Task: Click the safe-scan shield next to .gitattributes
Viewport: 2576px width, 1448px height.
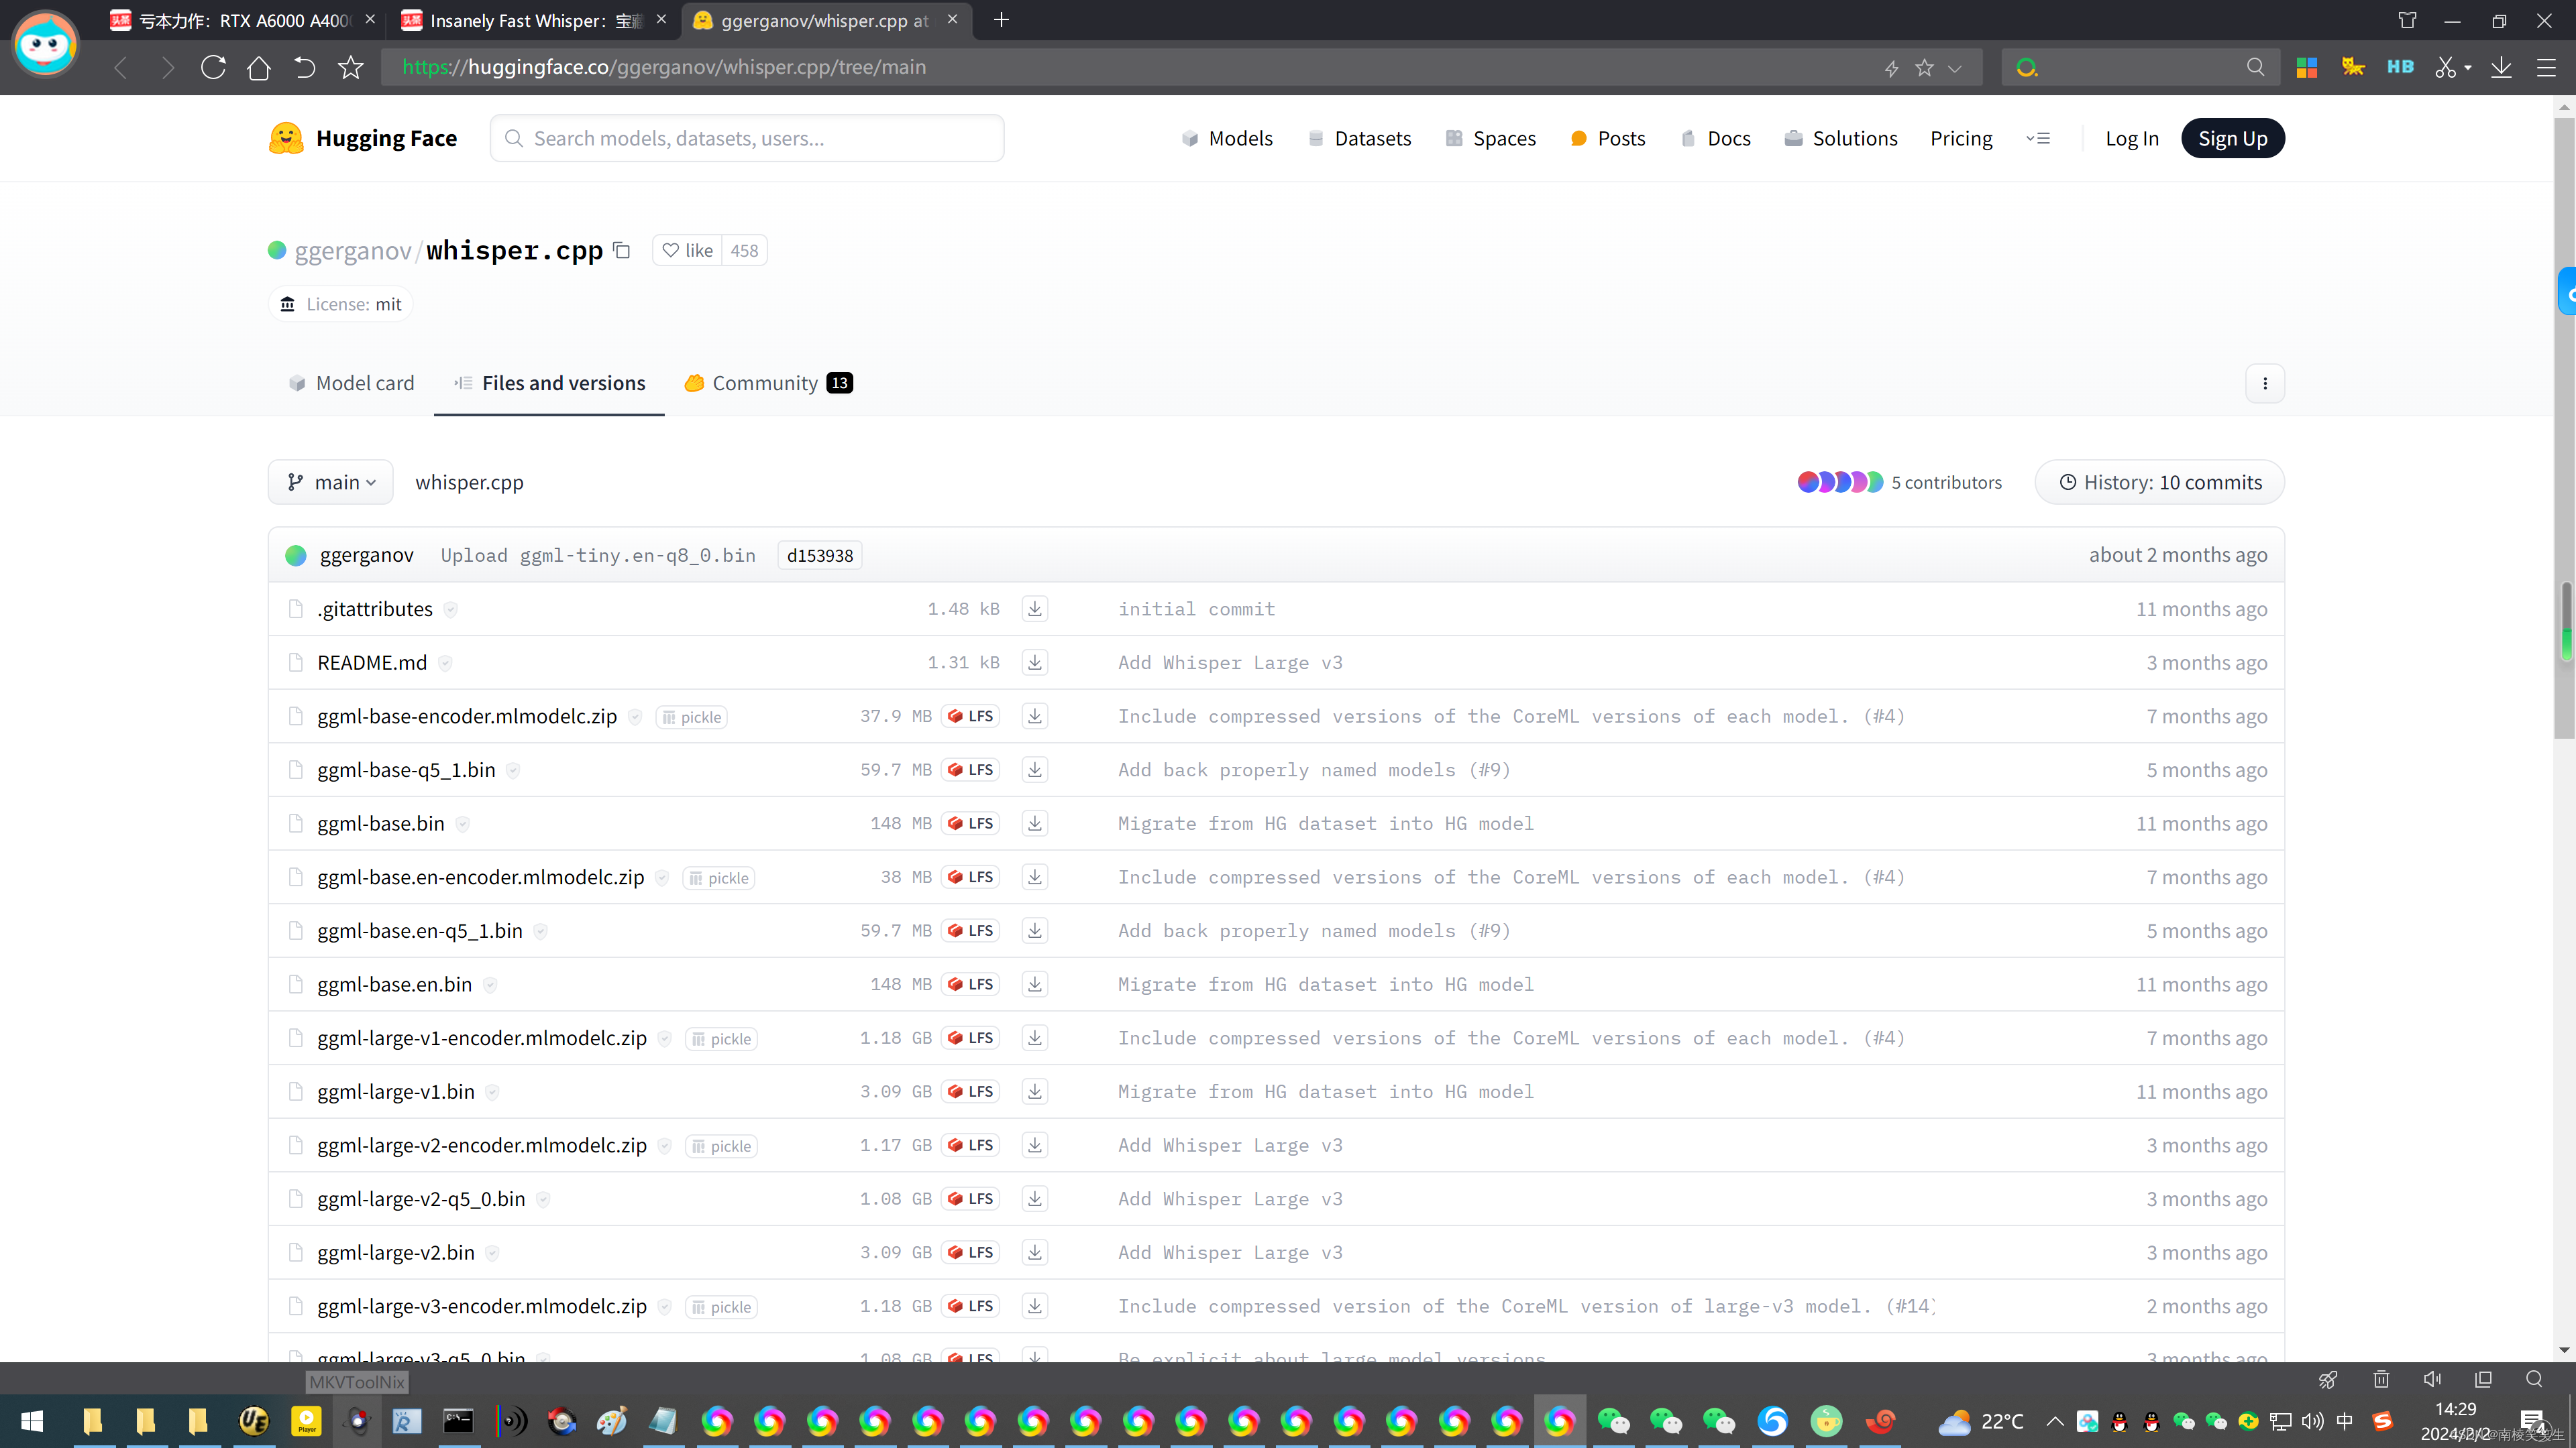Action: coord(451,609)
